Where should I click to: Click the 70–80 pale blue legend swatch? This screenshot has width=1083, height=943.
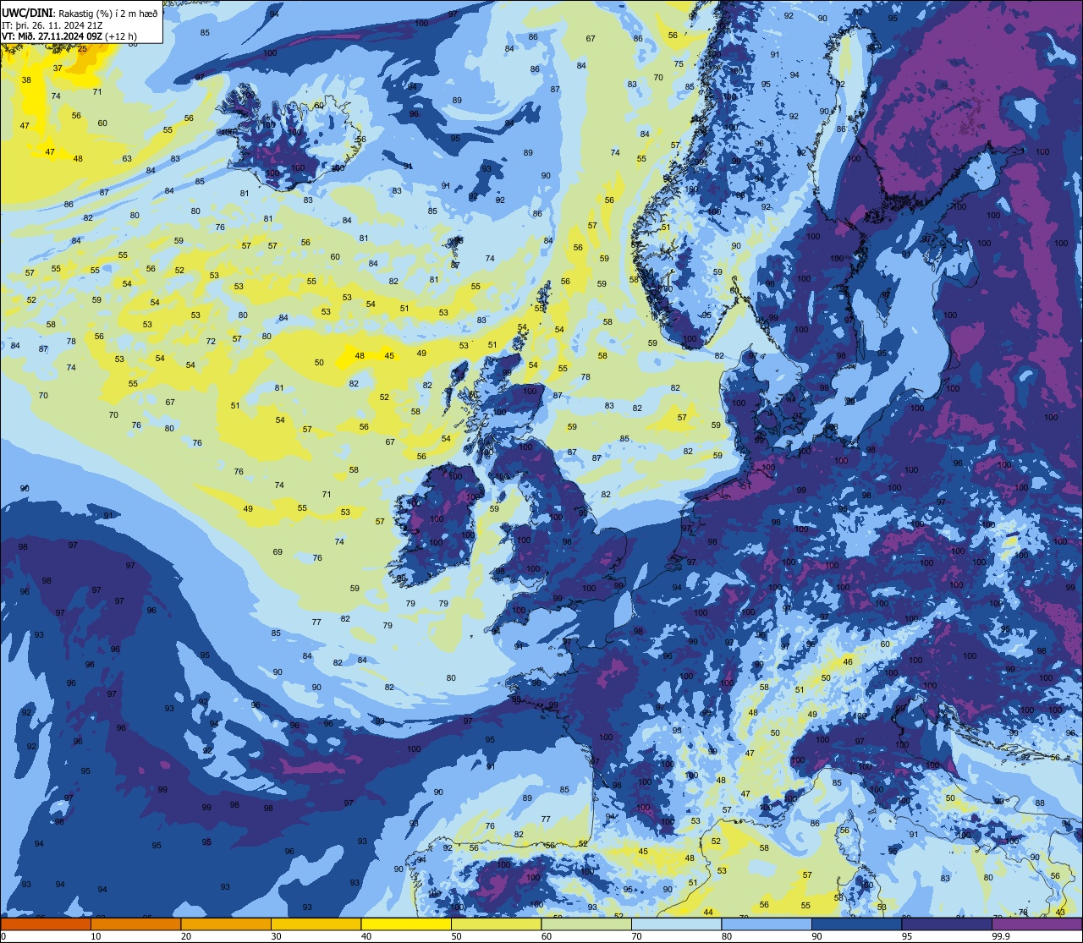(676, 924)
